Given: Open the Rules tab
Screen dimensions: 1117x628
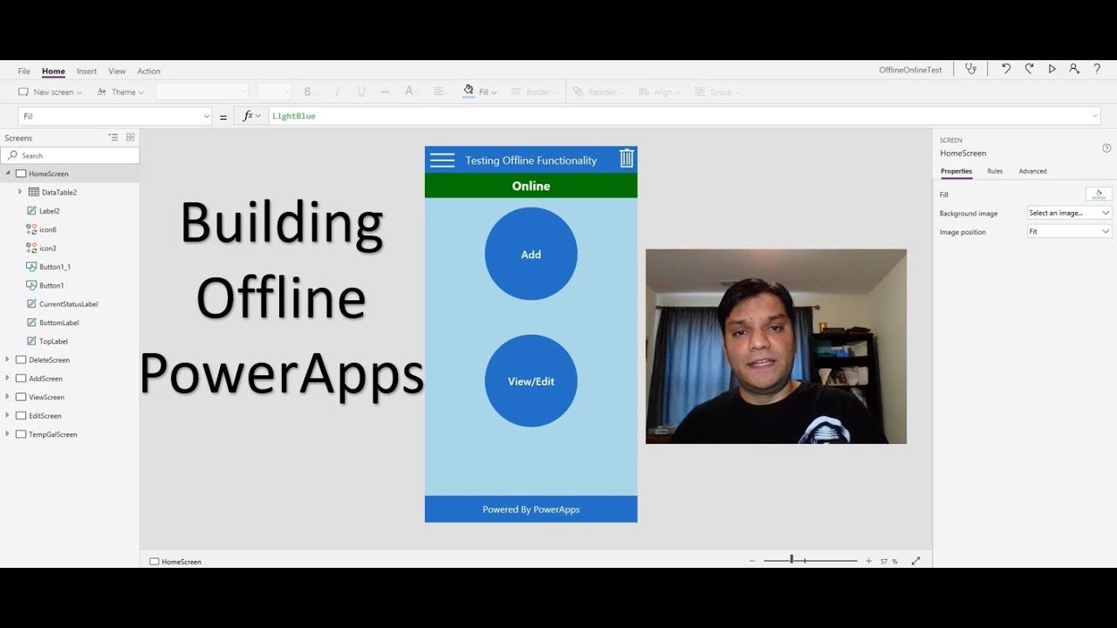Looking at the screenshot, I should [995, 171].
